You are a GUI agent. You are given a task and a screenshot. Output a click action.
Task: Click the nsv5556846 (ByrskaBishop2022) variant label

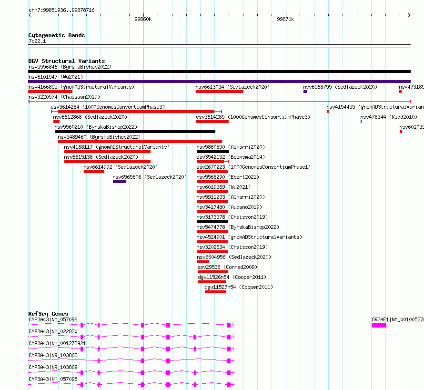click(x=70, y=67)
